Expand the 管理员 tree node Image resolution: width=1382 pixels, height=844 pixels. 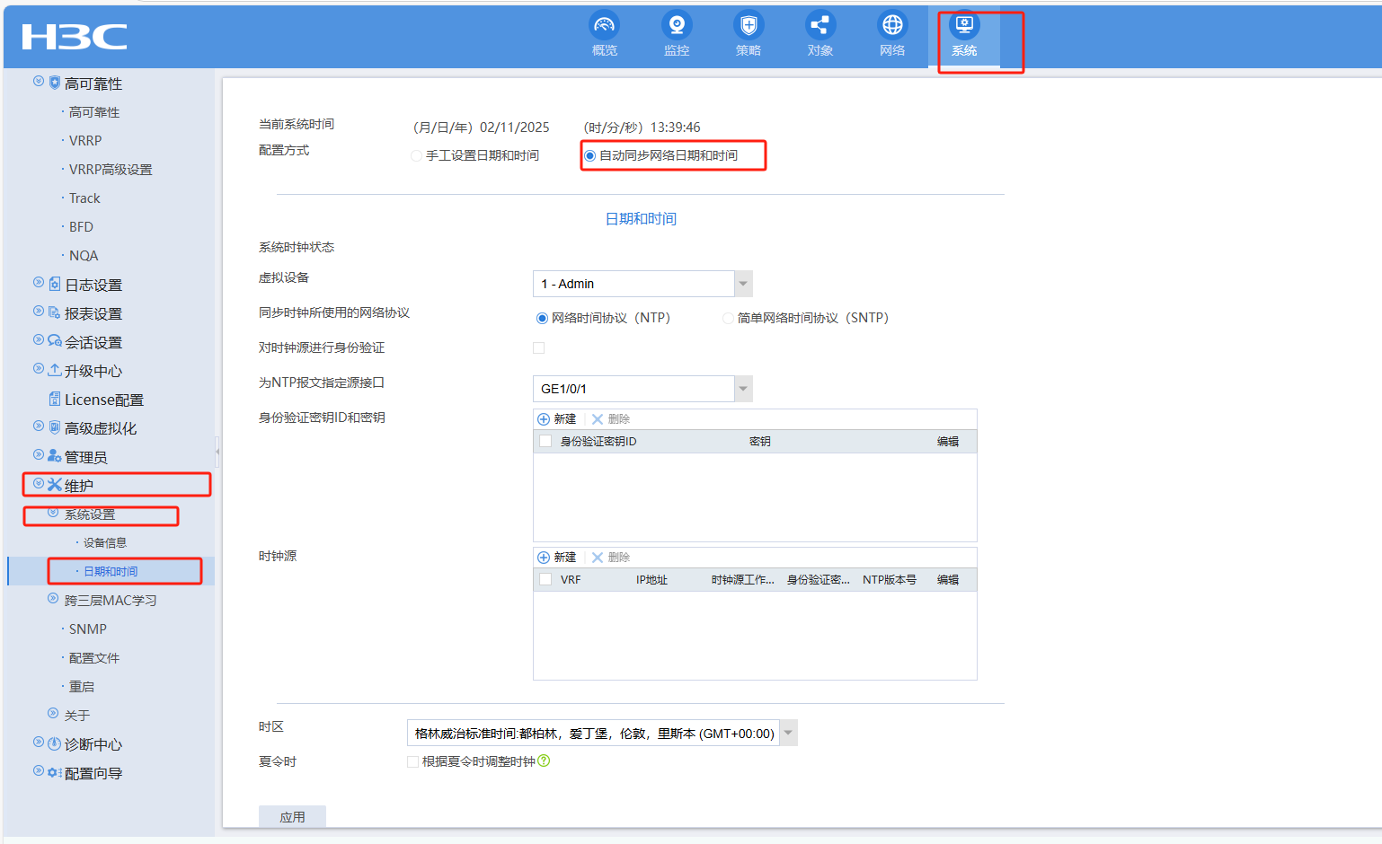click(39, 454)
